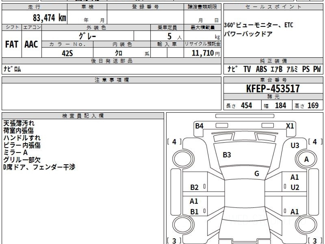
Task: Click the B3 mark on the hood
Action: point(227,155)
